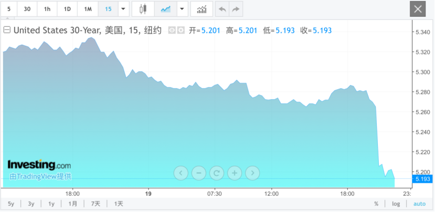This screenshot has width=435, height=212.
Task: Reset the chart view with the refresh circle
Action: point(217,173)
